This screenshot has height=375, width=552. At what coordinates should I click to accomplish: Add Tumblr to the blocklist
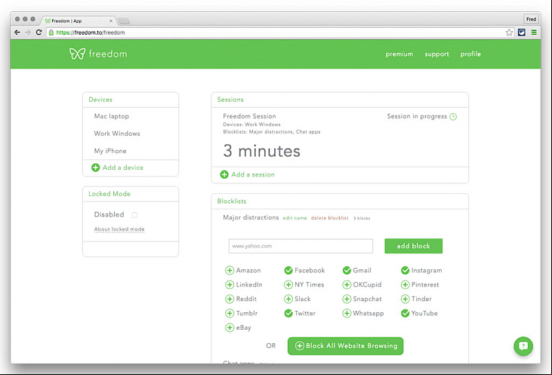coord(230,313)
